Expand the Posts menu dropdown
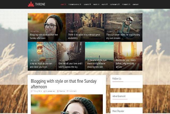The height and width of the screenshot is (114, 170). tap(99, 4)
